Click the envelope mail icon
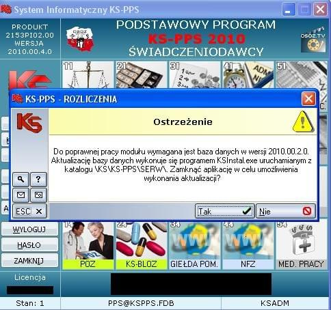Image resolution: width=331 pixels, height=310 pixels. coord(21,195)
